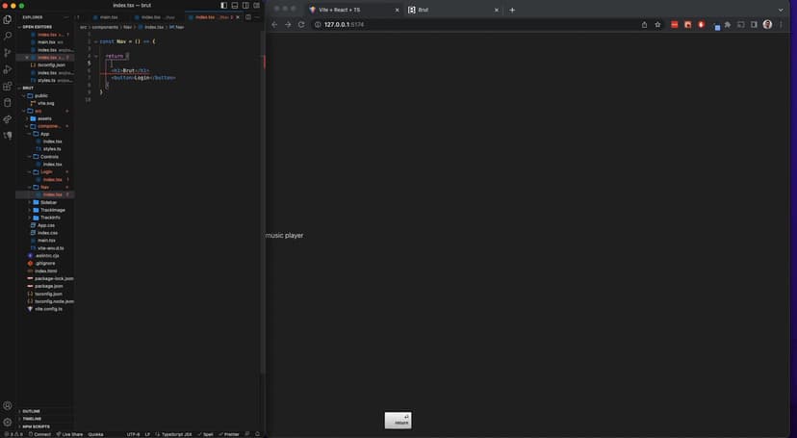Screen dimensions: 797x438
Task: Reload the browser page
Action: tap(301, 24)
